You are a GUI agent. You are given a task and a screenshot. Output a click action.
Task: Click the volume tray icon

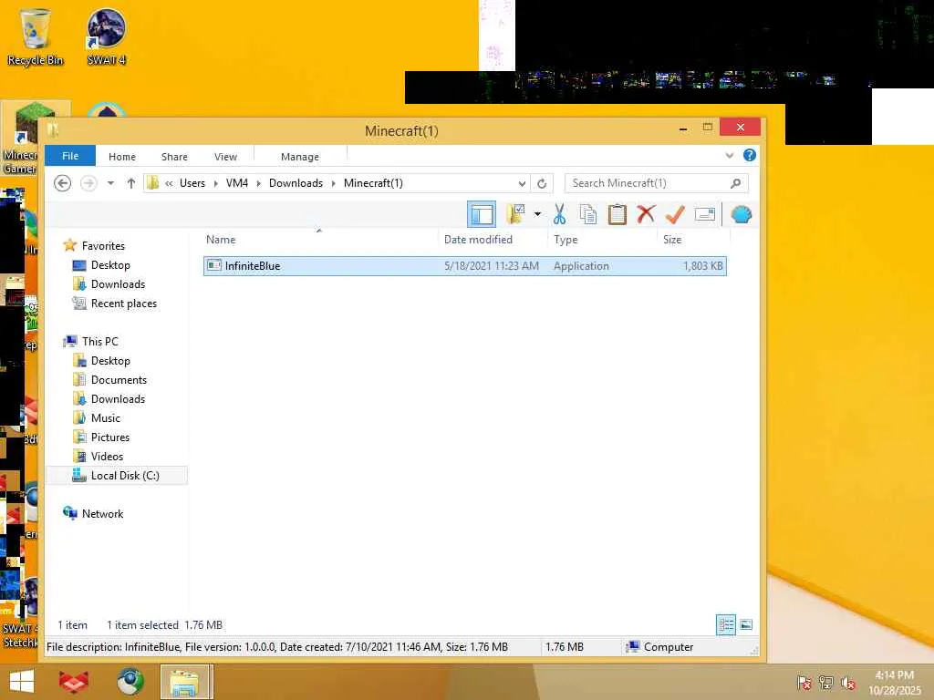(847, 683)
